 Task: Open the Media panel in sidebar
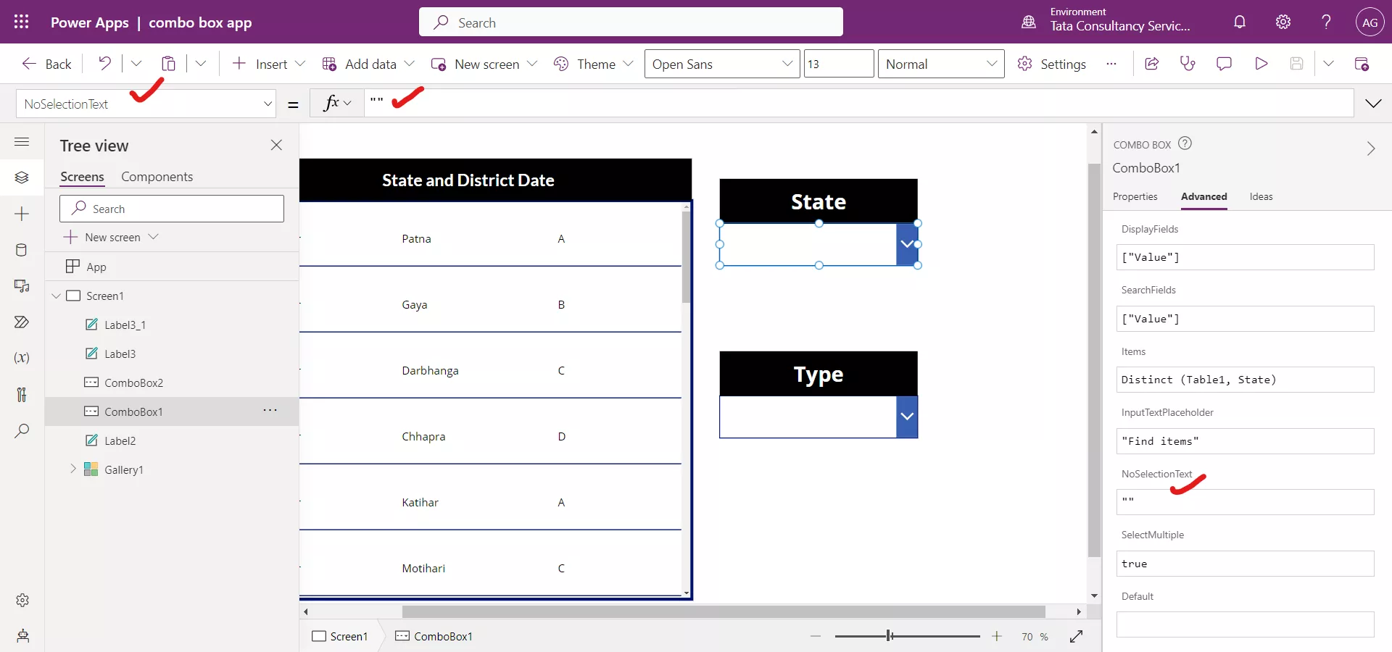(x=22, y=286)
